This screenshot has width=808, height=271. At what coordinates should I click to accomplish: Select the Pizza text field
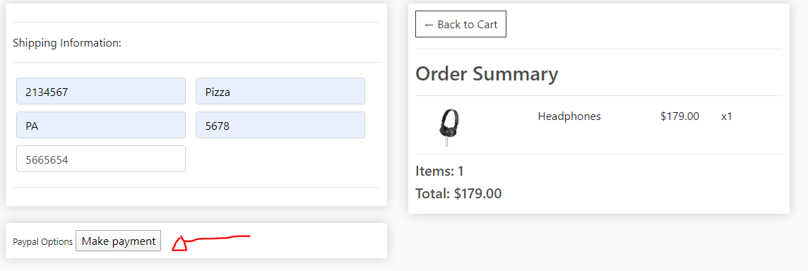pyautogui.click(x=280, y=91)
